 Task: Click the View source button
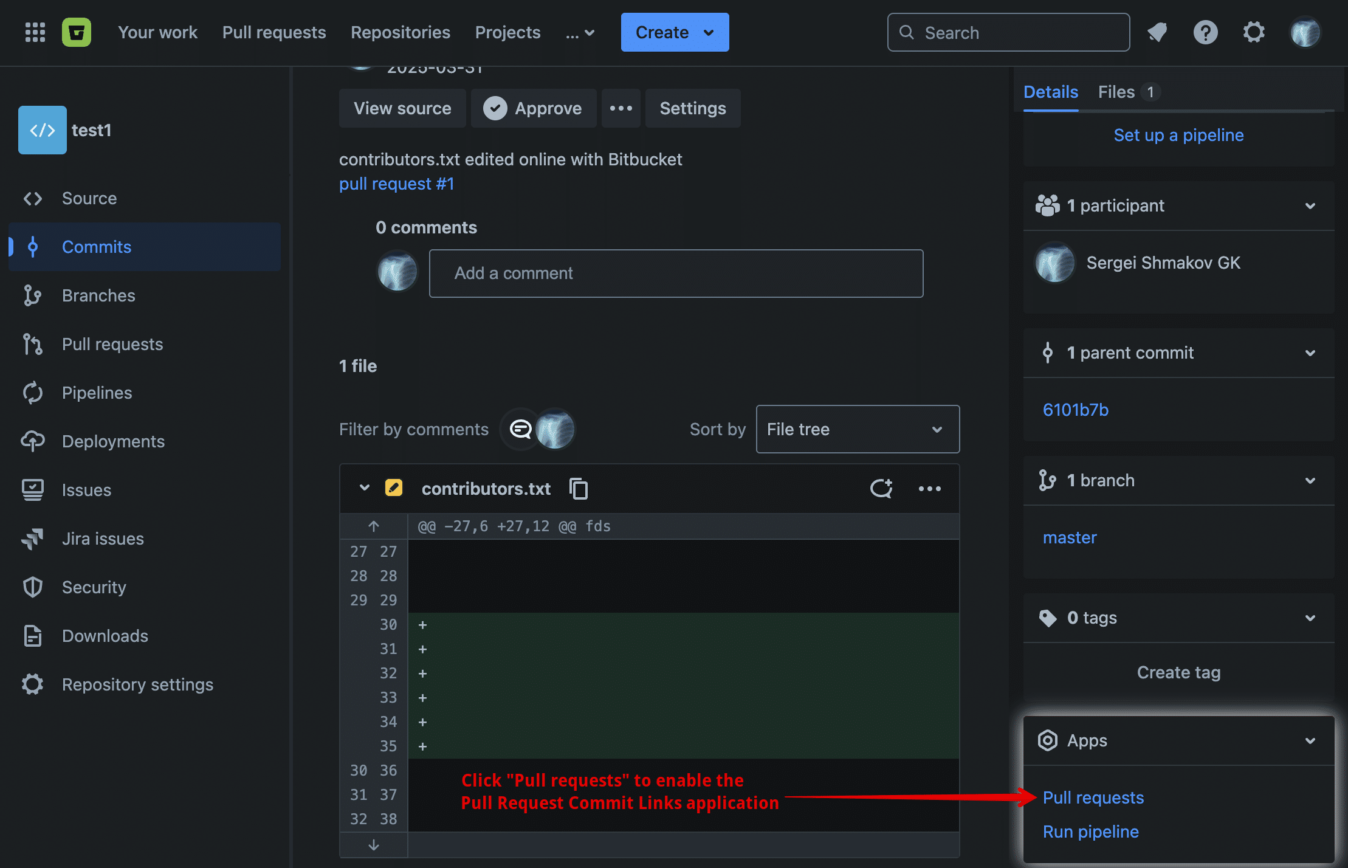(x=402, y=108)
